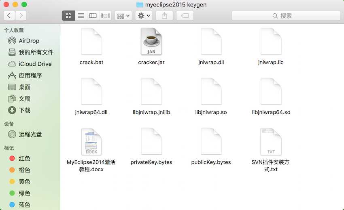Click the jniwrap.dll filename label
This screenshot has height=210, width=344.
211,63
